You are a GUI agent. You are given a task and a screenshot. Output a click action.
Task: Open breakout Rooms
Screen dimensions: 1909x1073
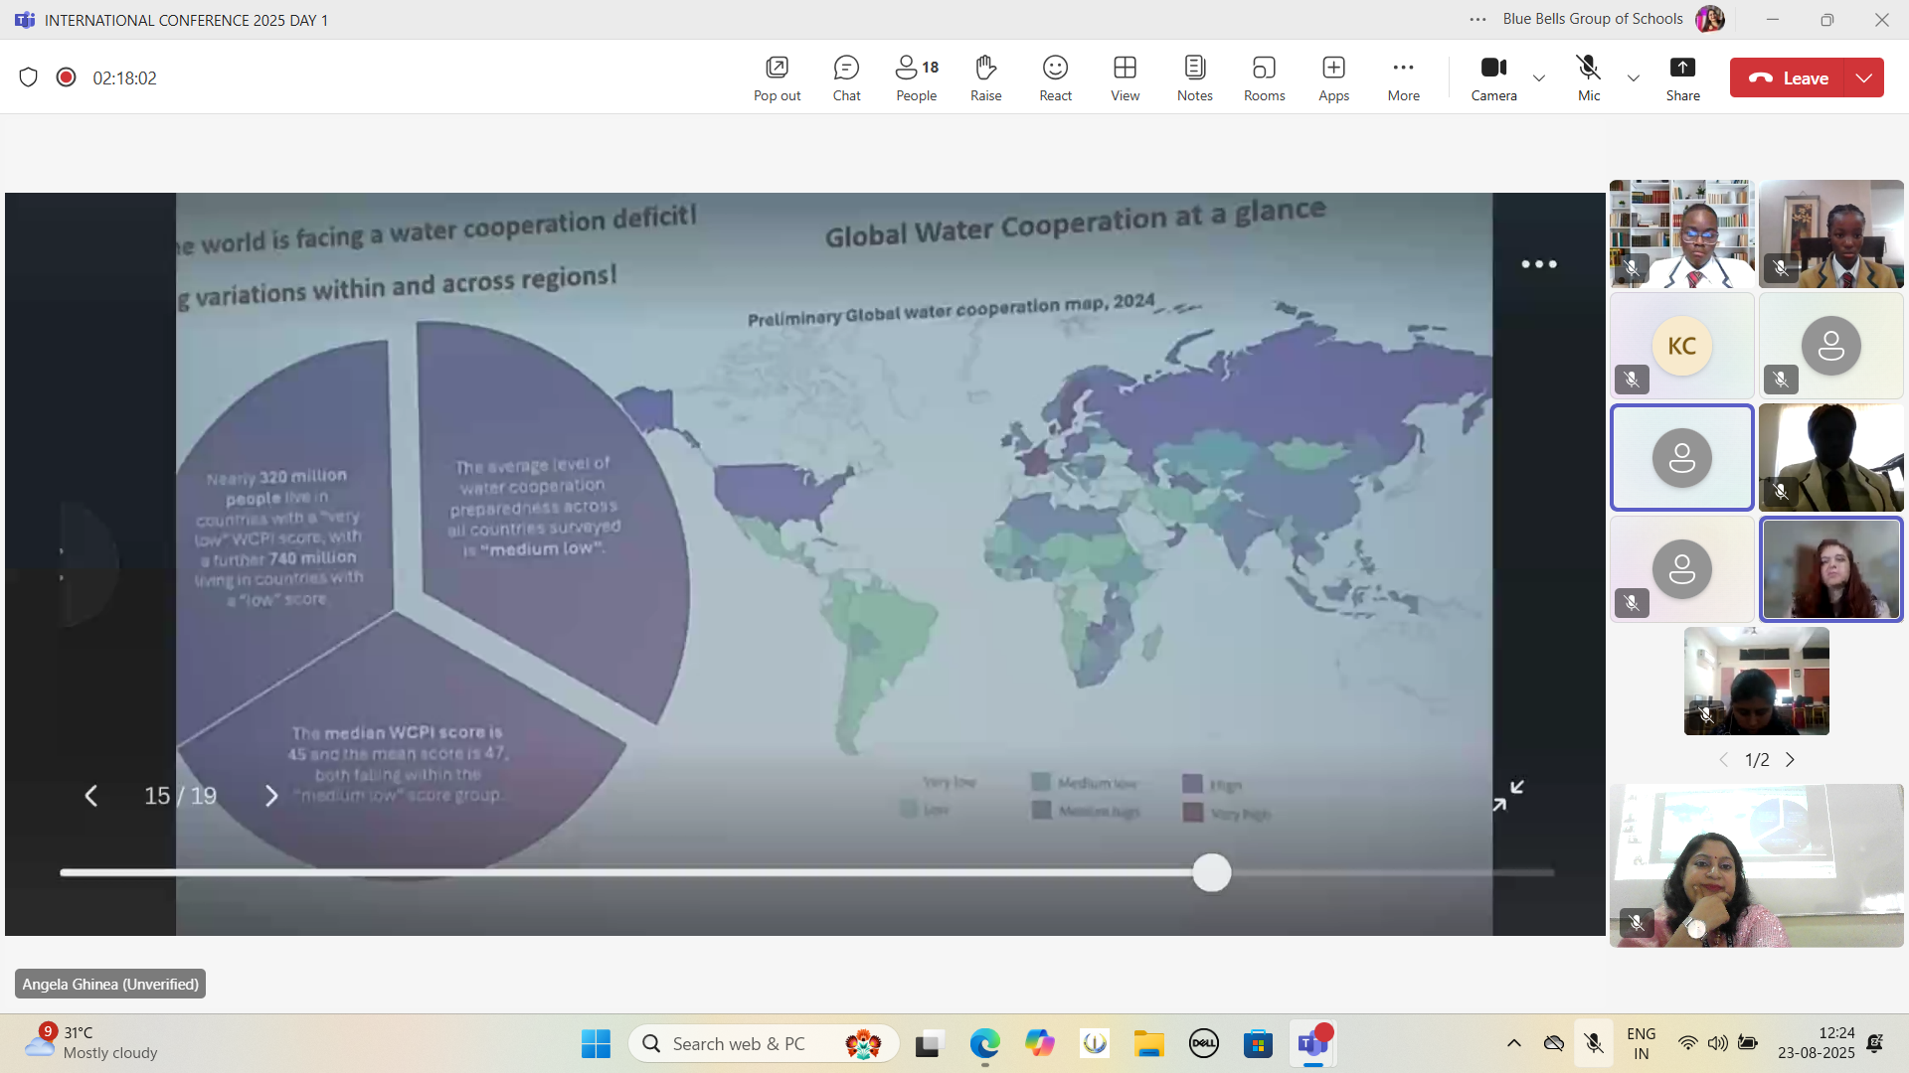(x=1264, y=77)
